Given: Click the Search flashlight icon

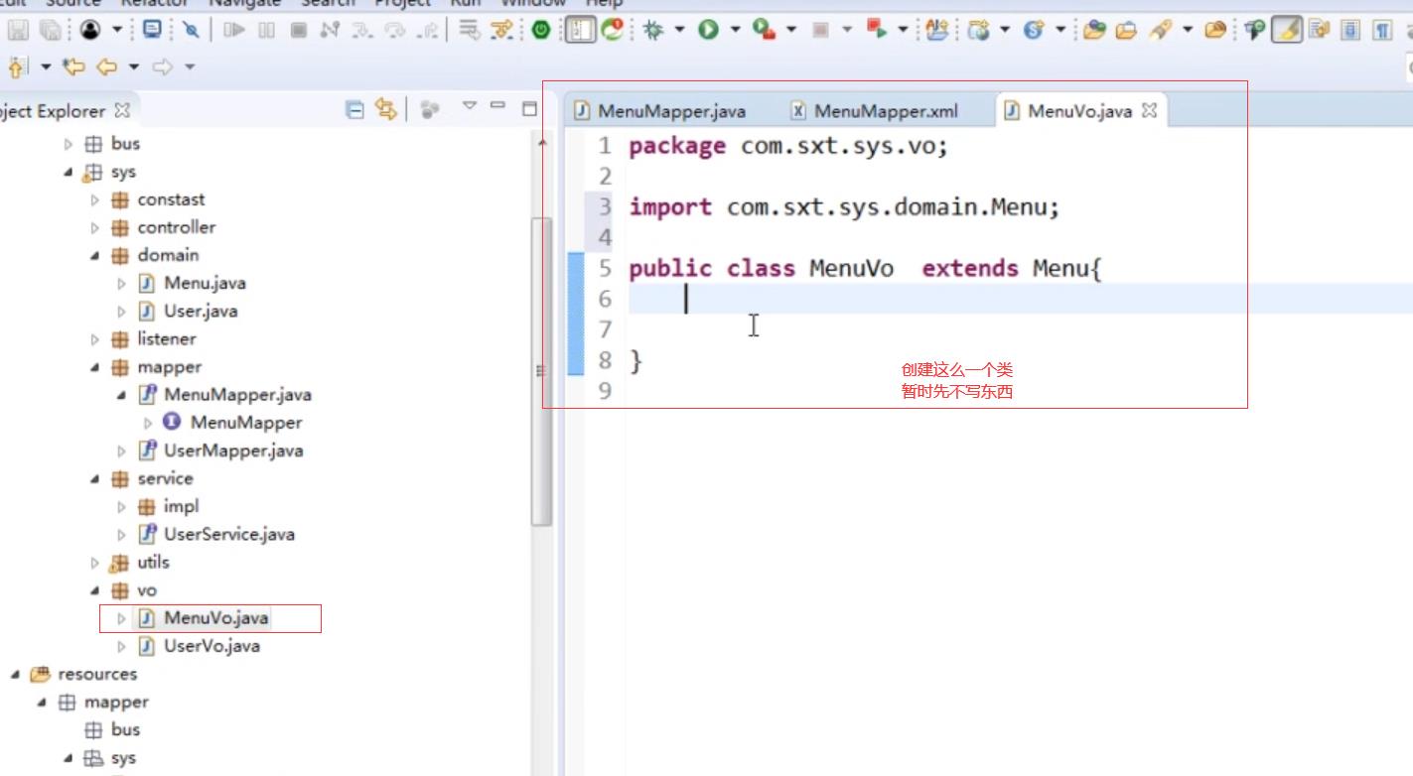Looking at the screenshot, I should [x=1159, y=31].
